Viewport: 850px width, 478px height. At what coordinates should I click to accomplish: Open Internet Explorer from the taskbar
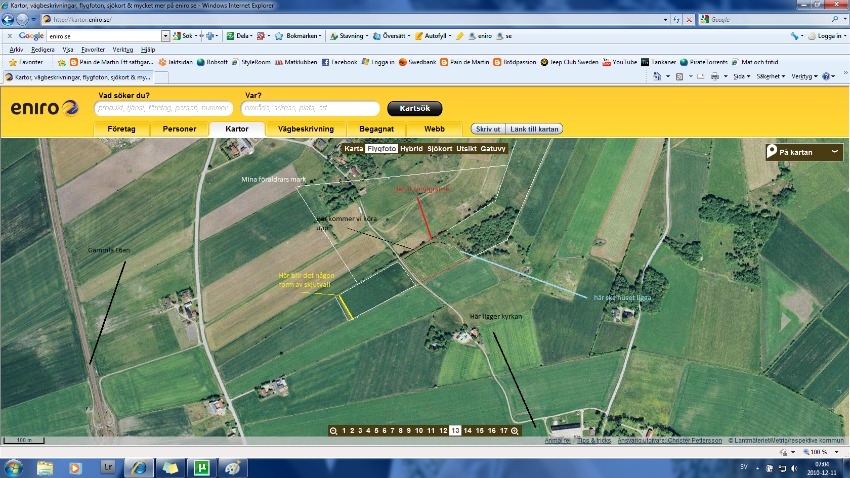[x=139, y=468]
